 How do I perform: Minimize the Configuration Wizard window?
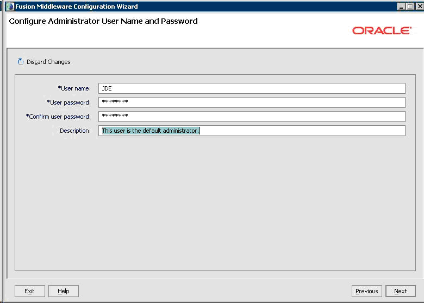(x=401, y=7)
